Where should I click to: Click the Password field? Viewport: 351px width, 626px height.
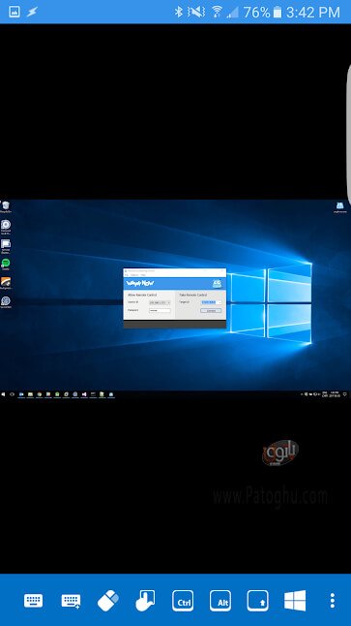160,311
